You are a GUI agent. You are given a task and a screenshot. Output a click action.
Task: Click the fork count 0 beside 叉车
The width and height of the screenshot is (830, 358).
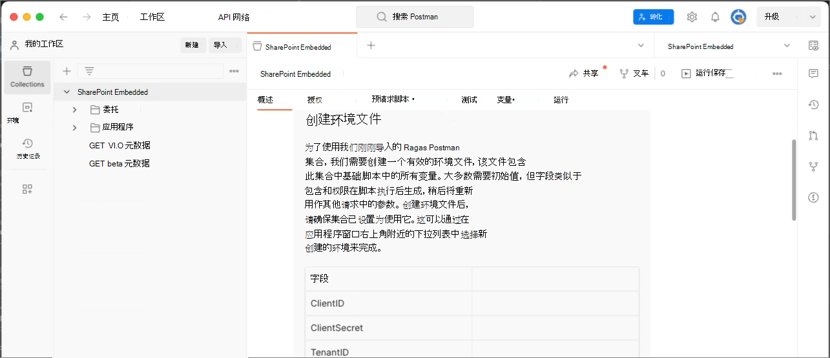pos(663,74)
